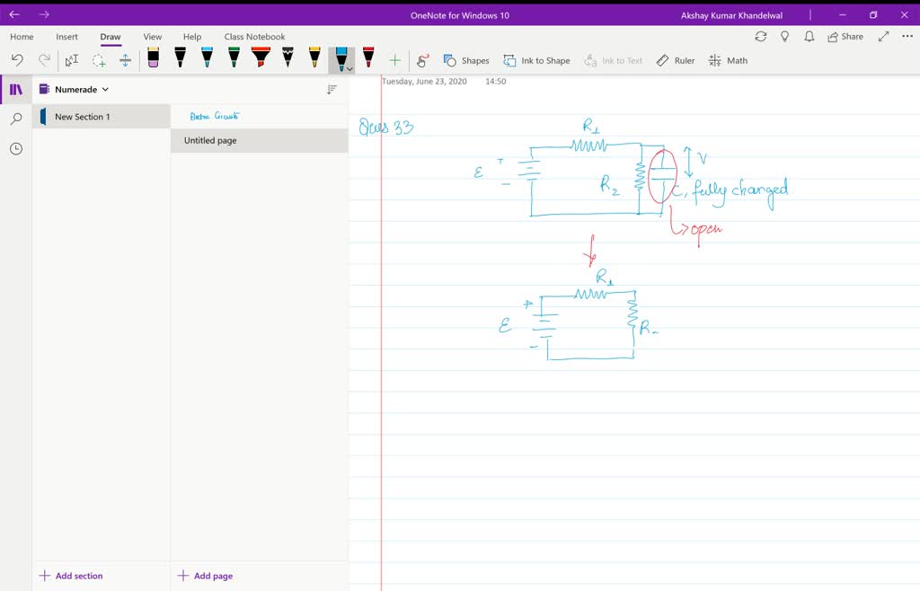Undo the last ink stroke
The width and height of the screenshot is (920, 591).
click(x=17, y=59)
